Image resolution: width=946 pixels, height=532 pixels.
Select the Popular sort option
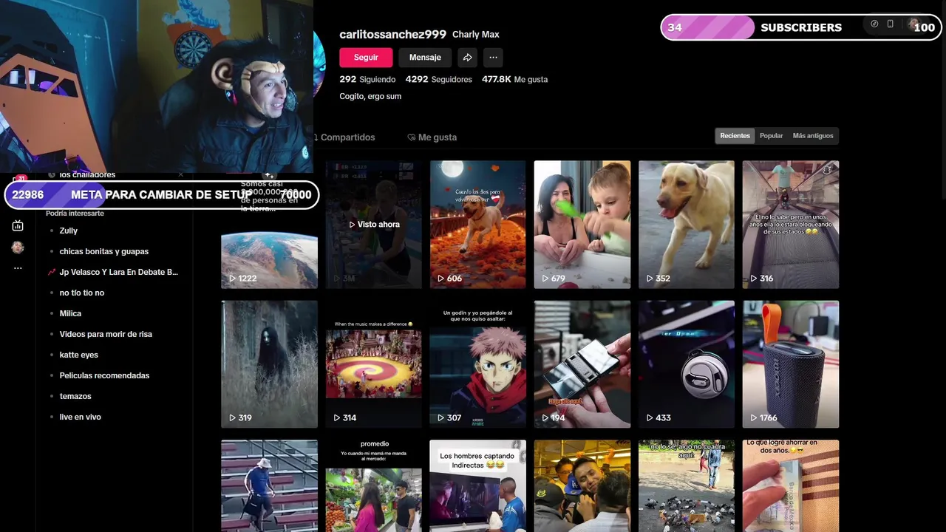pyautogui.click(x=771, y=136)
